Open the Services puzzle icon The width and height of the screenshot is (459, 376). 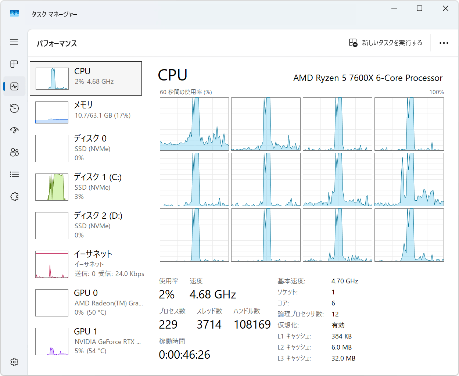click(14, 197)
